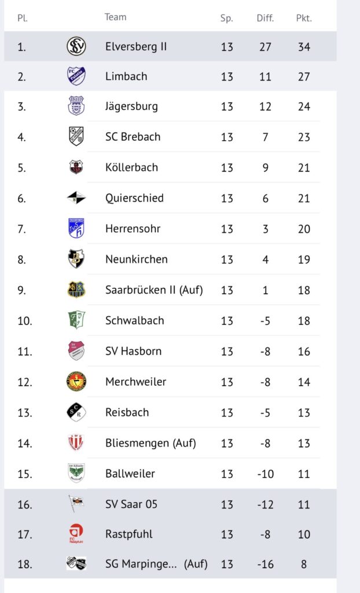Click the Bliesmengen (Auf) team name

(x=150, y=443)
